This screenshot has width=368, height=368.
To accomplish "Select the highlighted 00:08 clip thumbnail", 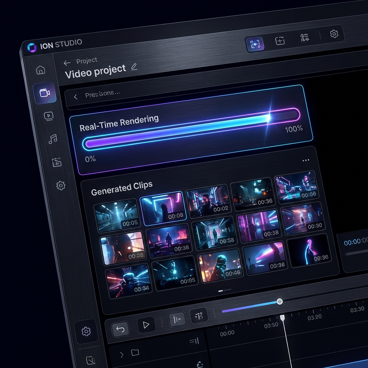I will point(162,208).
